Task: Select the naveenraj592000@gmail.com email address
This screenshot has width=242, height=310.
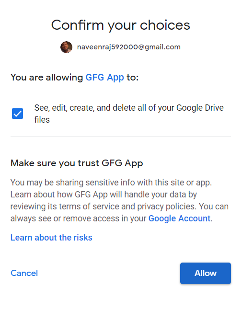Action: (x=129, y=47)
